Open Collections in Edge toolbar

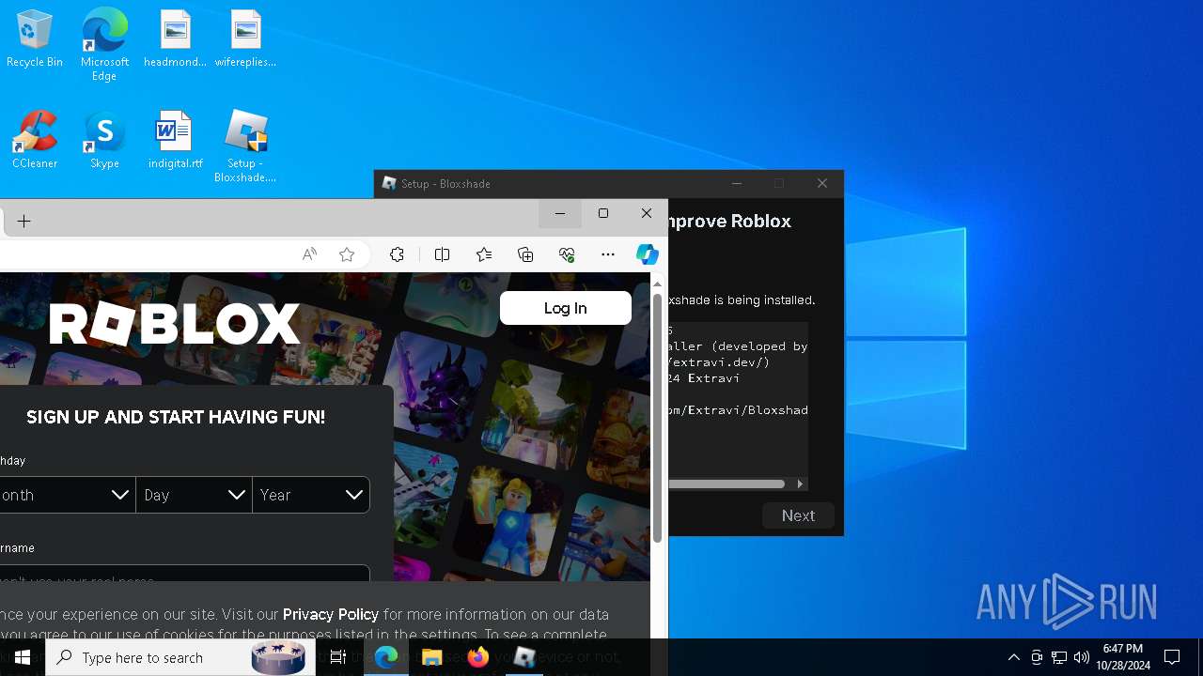tap(525, 254)
